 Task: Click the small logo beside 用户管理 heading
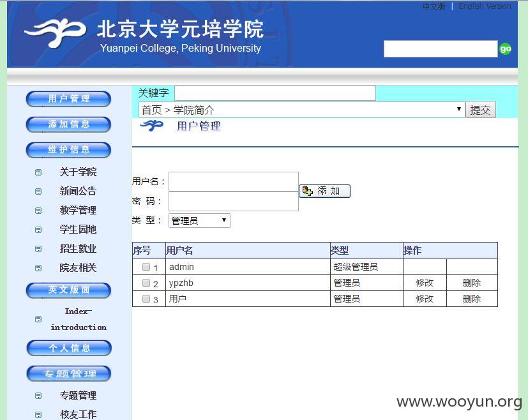coord(152,126)
